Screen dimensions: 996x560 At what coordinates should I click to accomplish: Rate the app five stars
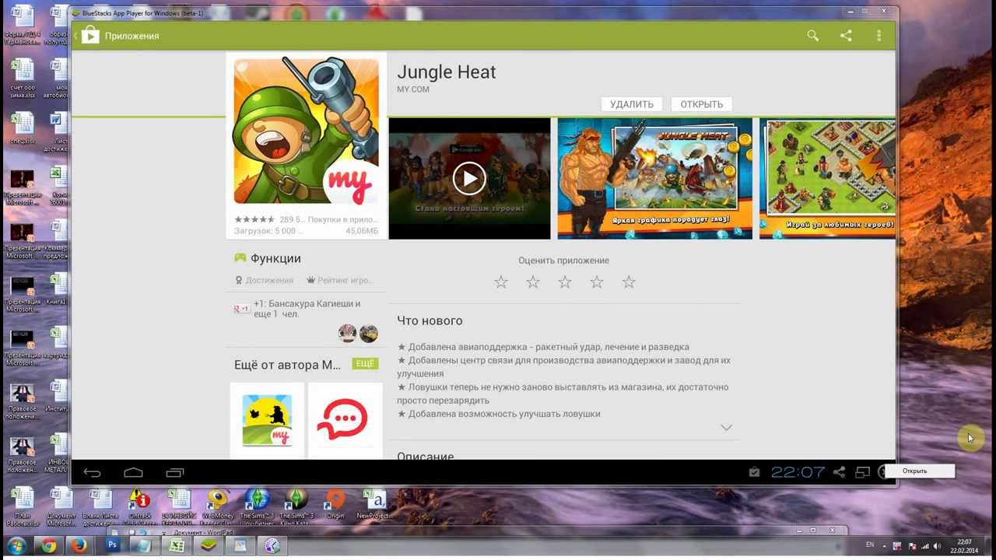click(x=629, y=282)
